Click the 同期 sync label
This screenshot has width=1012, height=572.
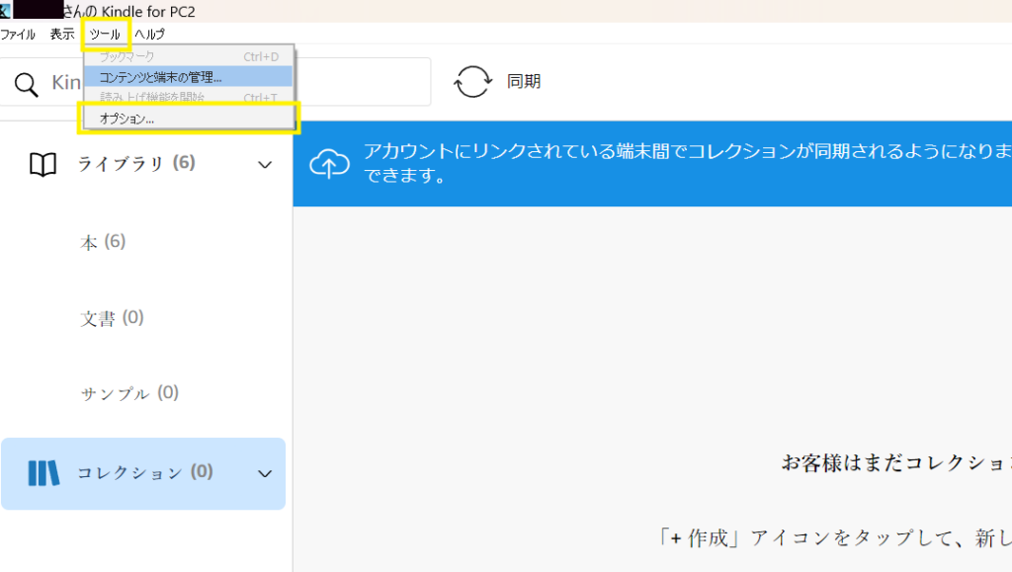[x=524, y=82]
